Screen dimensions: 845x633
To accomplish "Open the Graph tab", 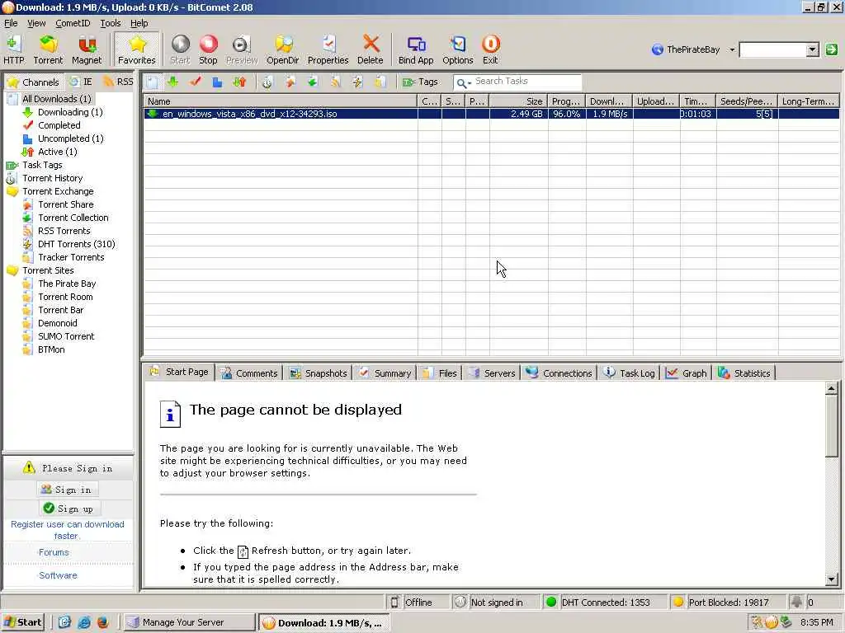I will point(686,373).
